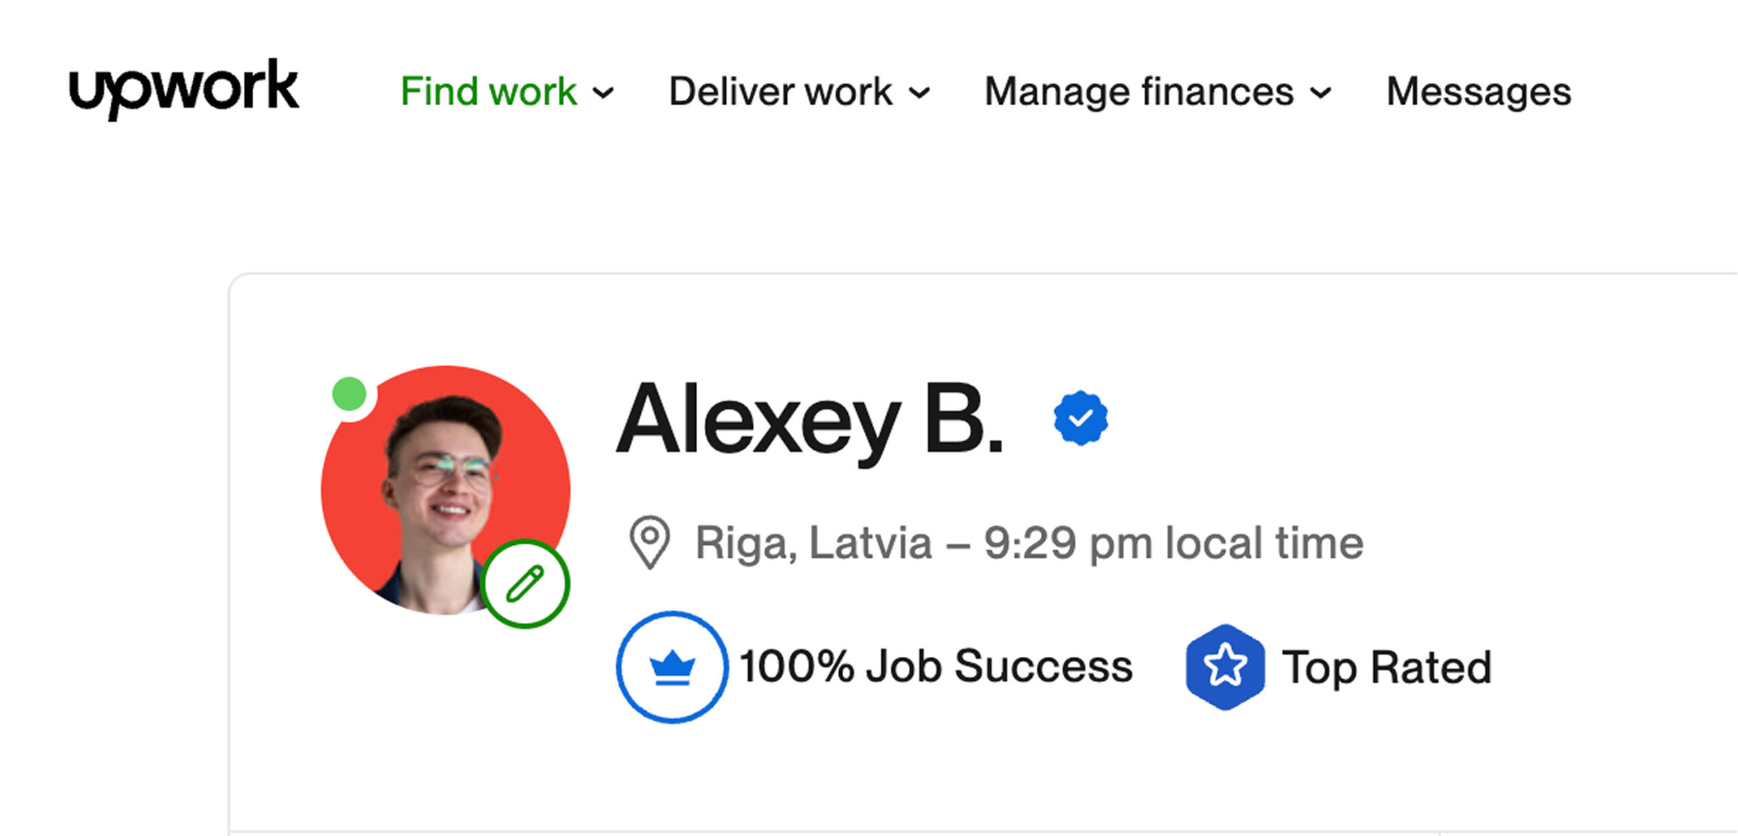Click the Top Rated label
The width and height of the screenshot is (1738, 836).
click(1386, 668)
